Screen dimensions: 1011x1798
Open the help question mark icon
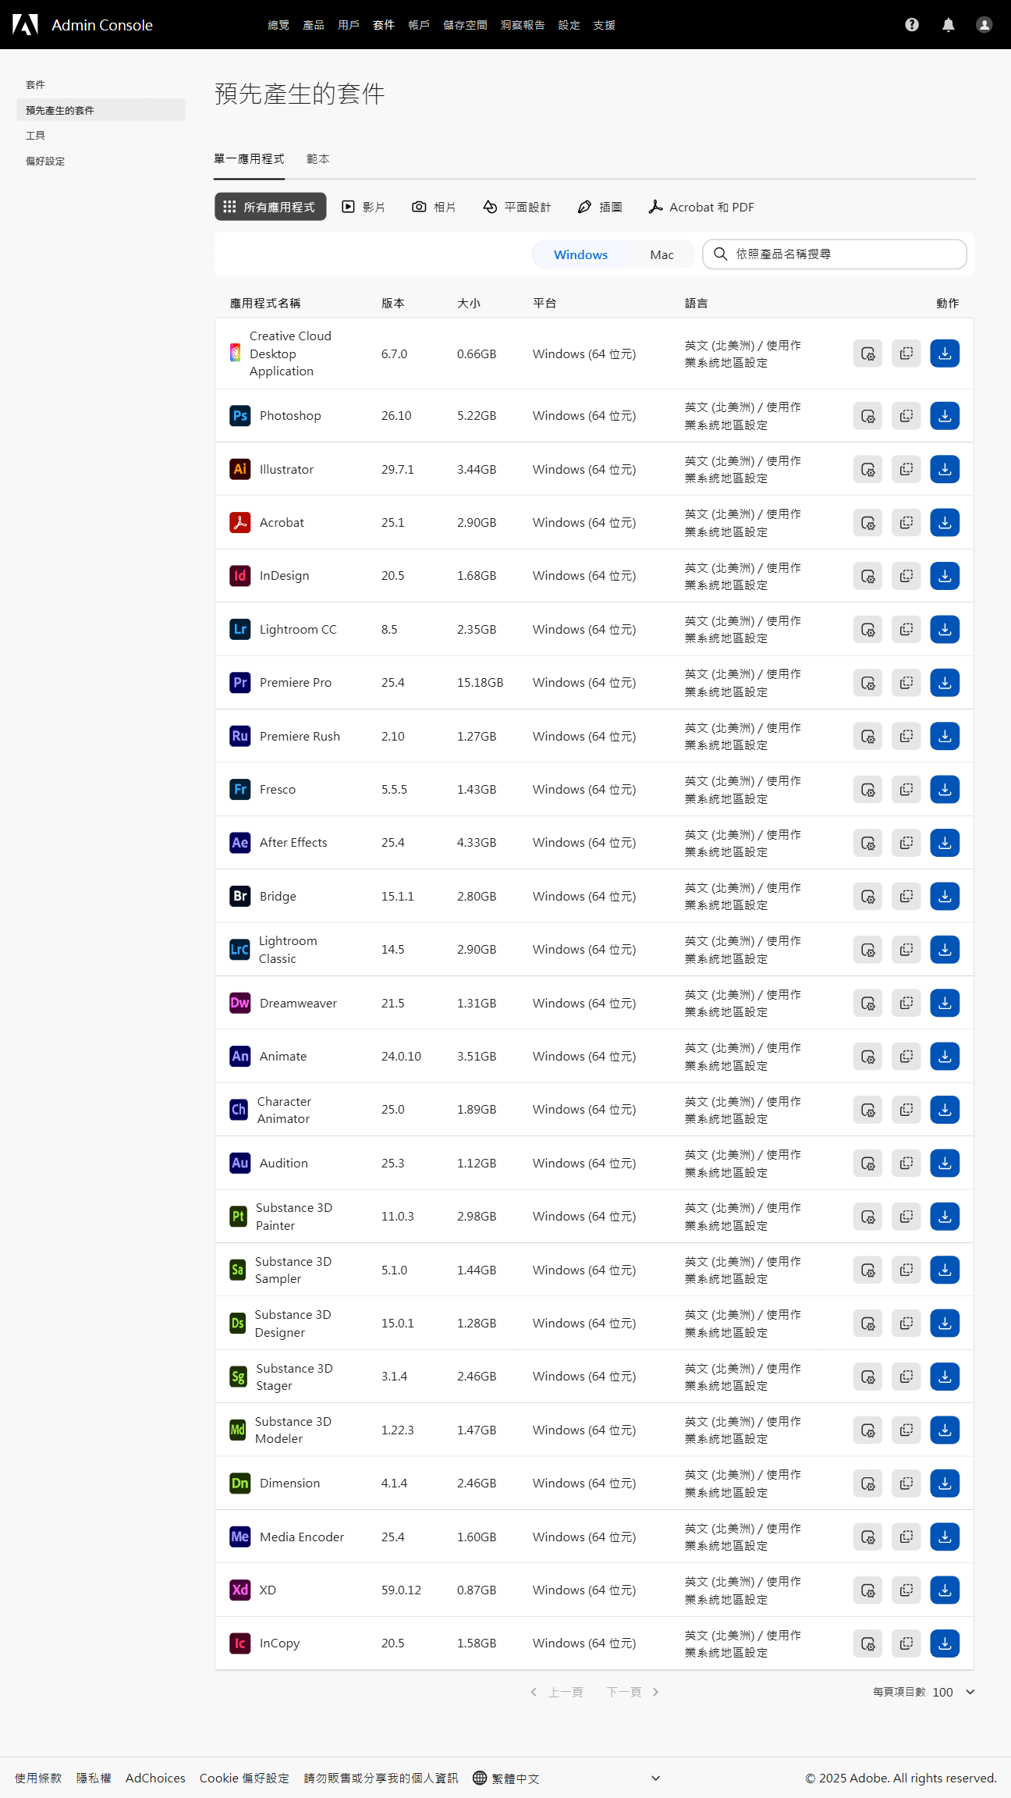[x=911, y=25]
